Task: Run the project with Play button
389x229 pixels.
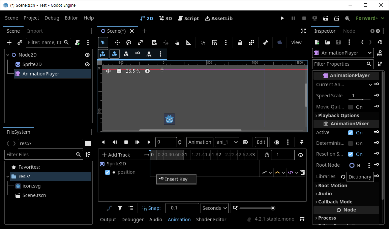Action: (x=282, y=18)
